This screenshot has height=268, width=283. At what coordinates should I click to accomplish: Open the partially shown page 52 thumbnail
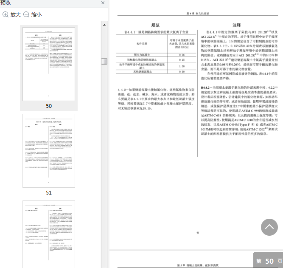coord(49,234)
